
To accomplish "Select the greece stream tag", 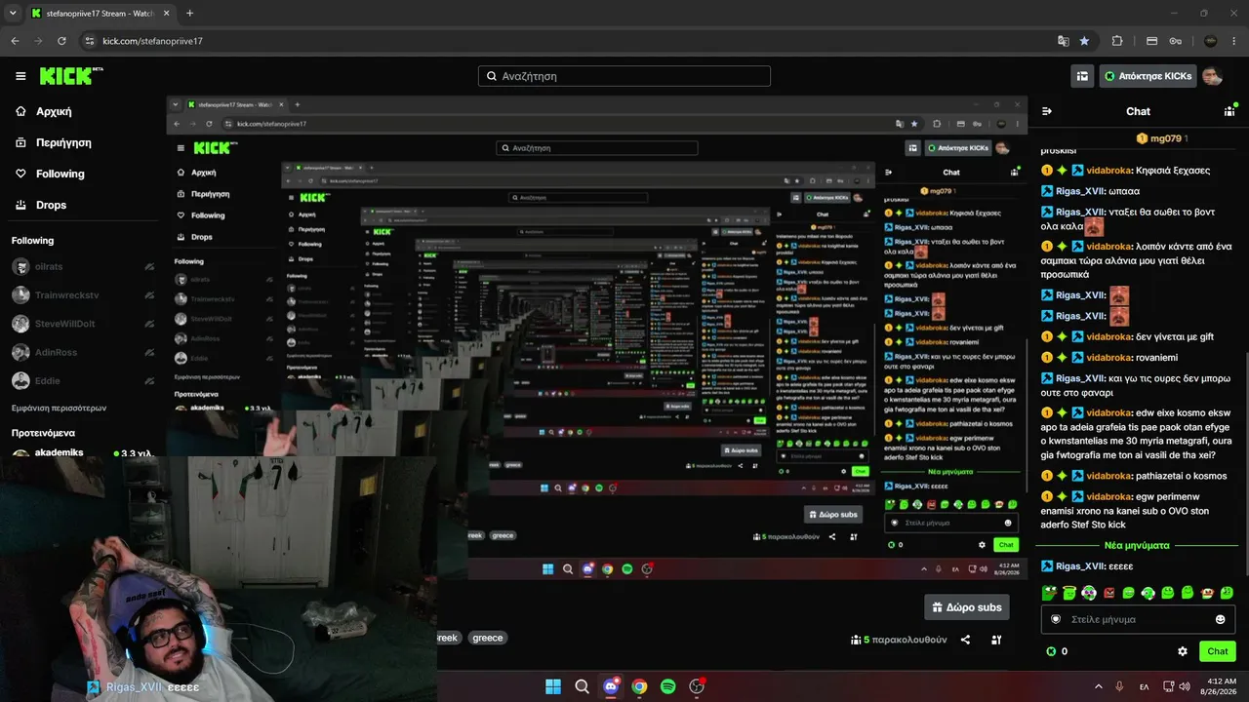I will (488, 638).
